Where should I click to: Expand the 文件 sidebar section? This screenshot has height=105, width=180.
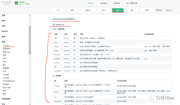pyautogui.click(x=4, y=104)
